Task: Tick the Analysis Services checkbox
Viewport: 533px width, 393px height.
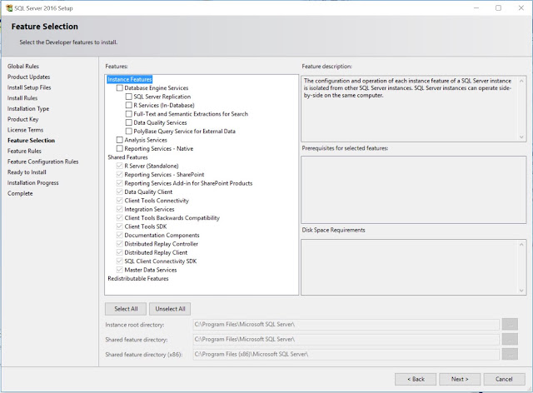Action: (120, 140)
